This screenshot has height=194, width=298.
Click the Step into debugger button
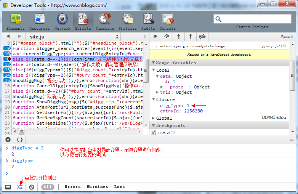[178, 36]
